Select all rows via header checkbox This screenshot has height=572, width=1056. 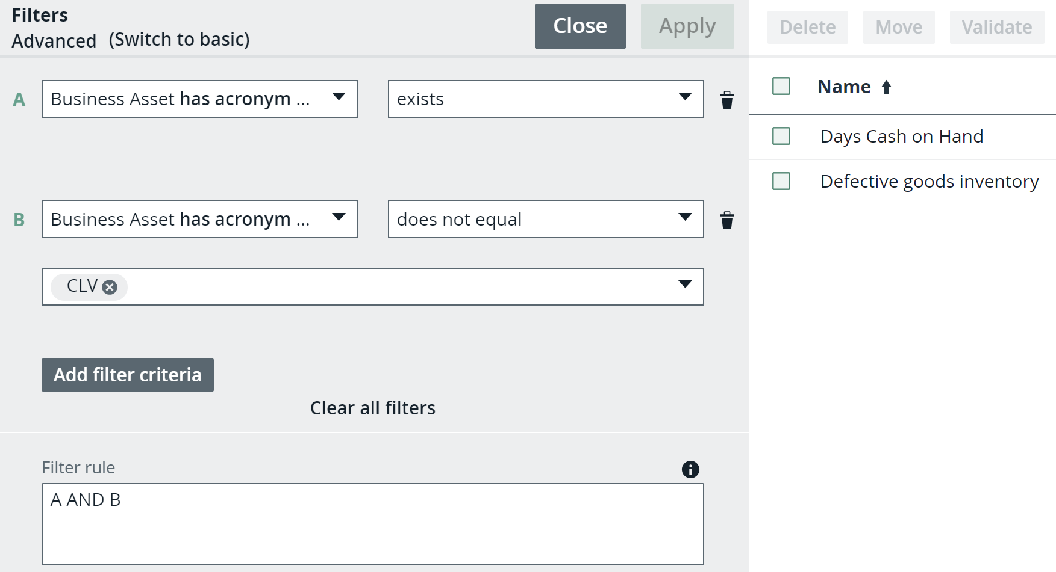point(781,86)
